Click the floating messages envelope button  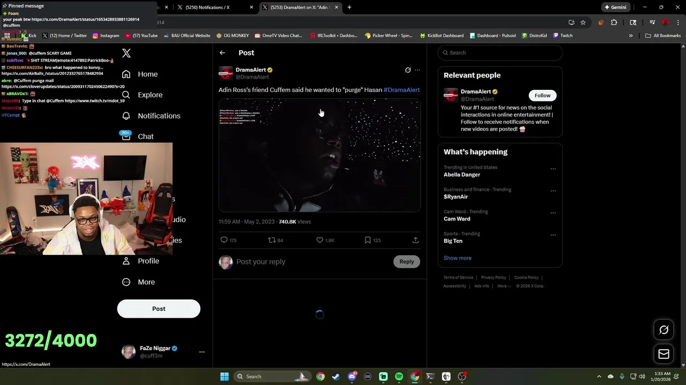point(663,354)
